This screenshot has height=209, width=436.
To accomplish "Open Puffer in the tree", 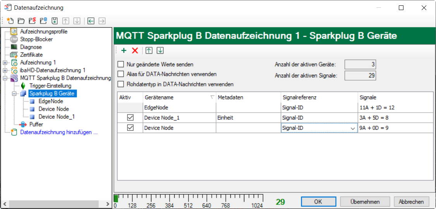I will [36, 125].
